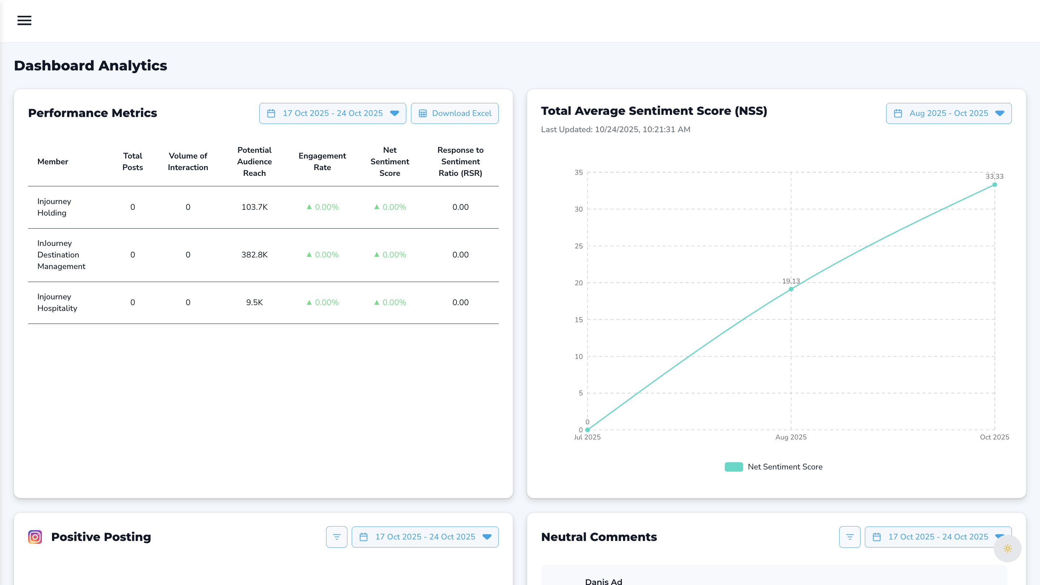The image size is (1040, 585).
Task: Toggle light mode sun button
Action: 1008,548
